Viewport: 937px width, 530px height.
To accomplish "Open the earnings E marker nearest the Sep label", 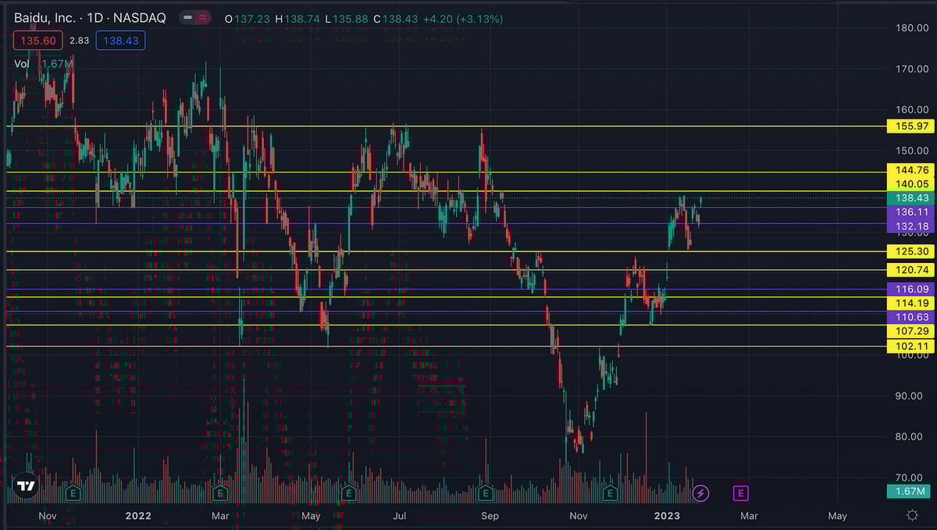I will click(x=485, y=493).
